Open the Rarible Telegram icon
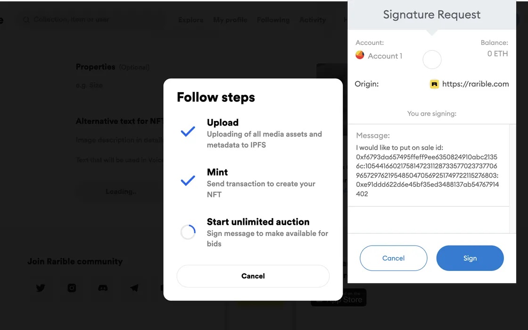The image size is (528, 330). point(134,288)
